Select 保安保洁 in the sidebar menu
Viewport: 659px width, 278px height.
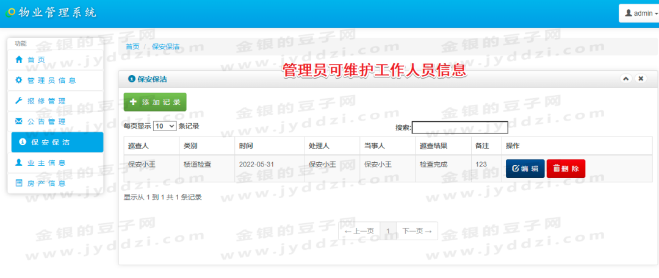tap(57, 142)
